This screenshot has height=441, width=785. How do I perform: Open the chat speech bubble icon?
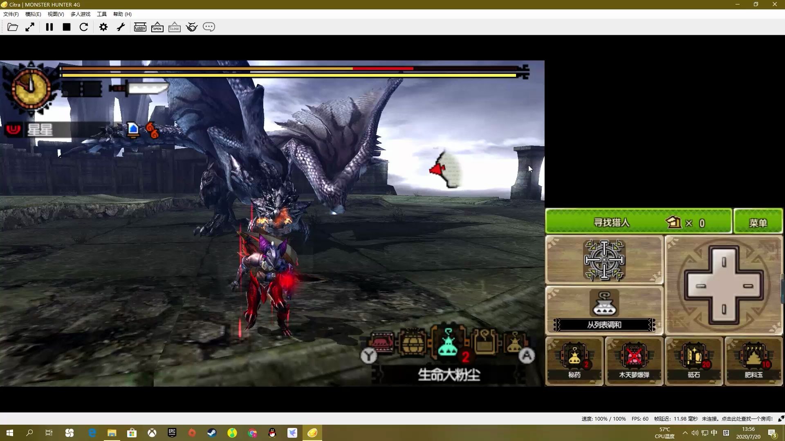click(x=209, y=27)
